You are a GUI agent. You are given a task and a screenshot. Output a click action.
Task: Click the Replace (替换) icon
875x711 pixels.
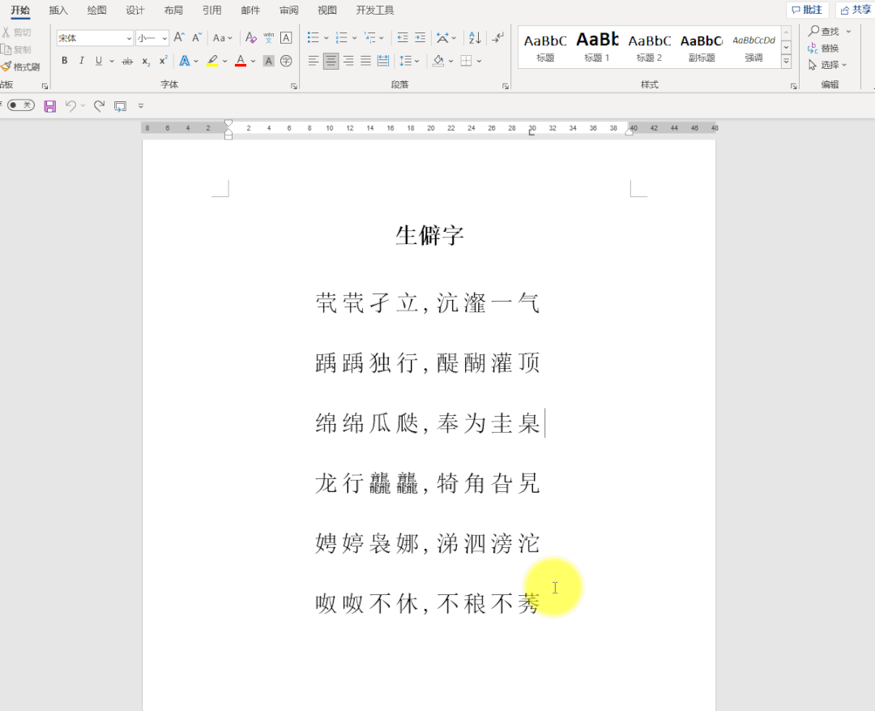tap(828, 48)
